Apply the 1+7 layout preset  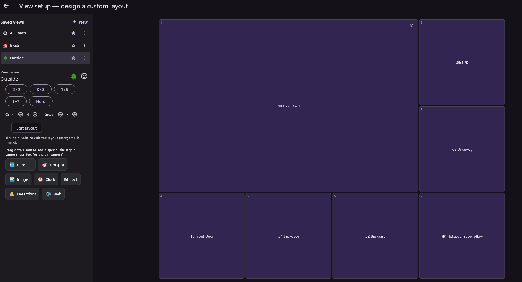(x=16, y=101)
